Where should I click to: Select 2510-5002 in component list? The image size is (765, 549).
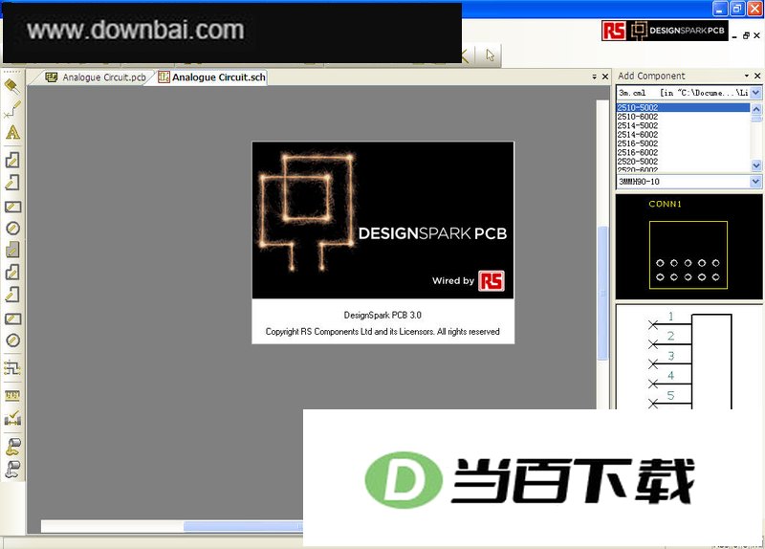pyautogui.click(x=683, y=107)
